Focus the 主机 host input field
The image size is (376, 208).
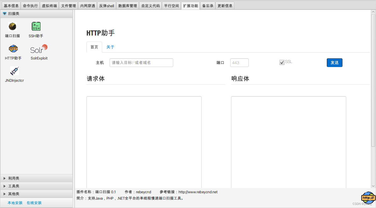(141, 63)
